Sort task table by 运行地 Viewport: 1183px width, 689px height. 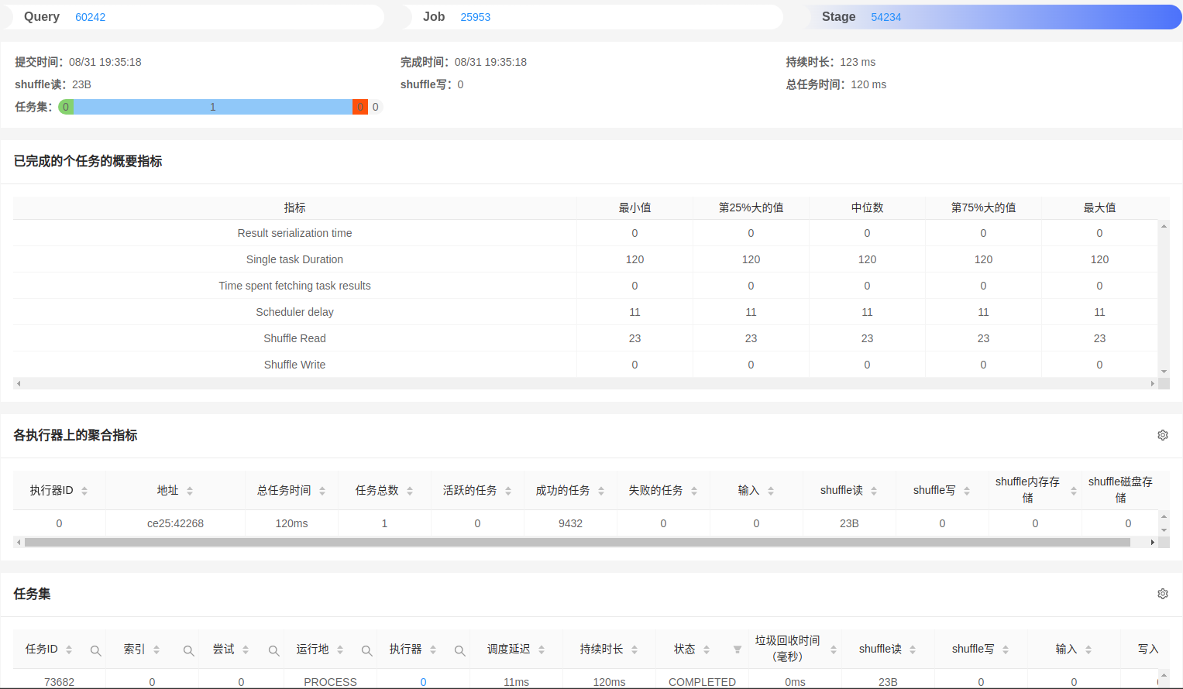[x=340, y=650]
